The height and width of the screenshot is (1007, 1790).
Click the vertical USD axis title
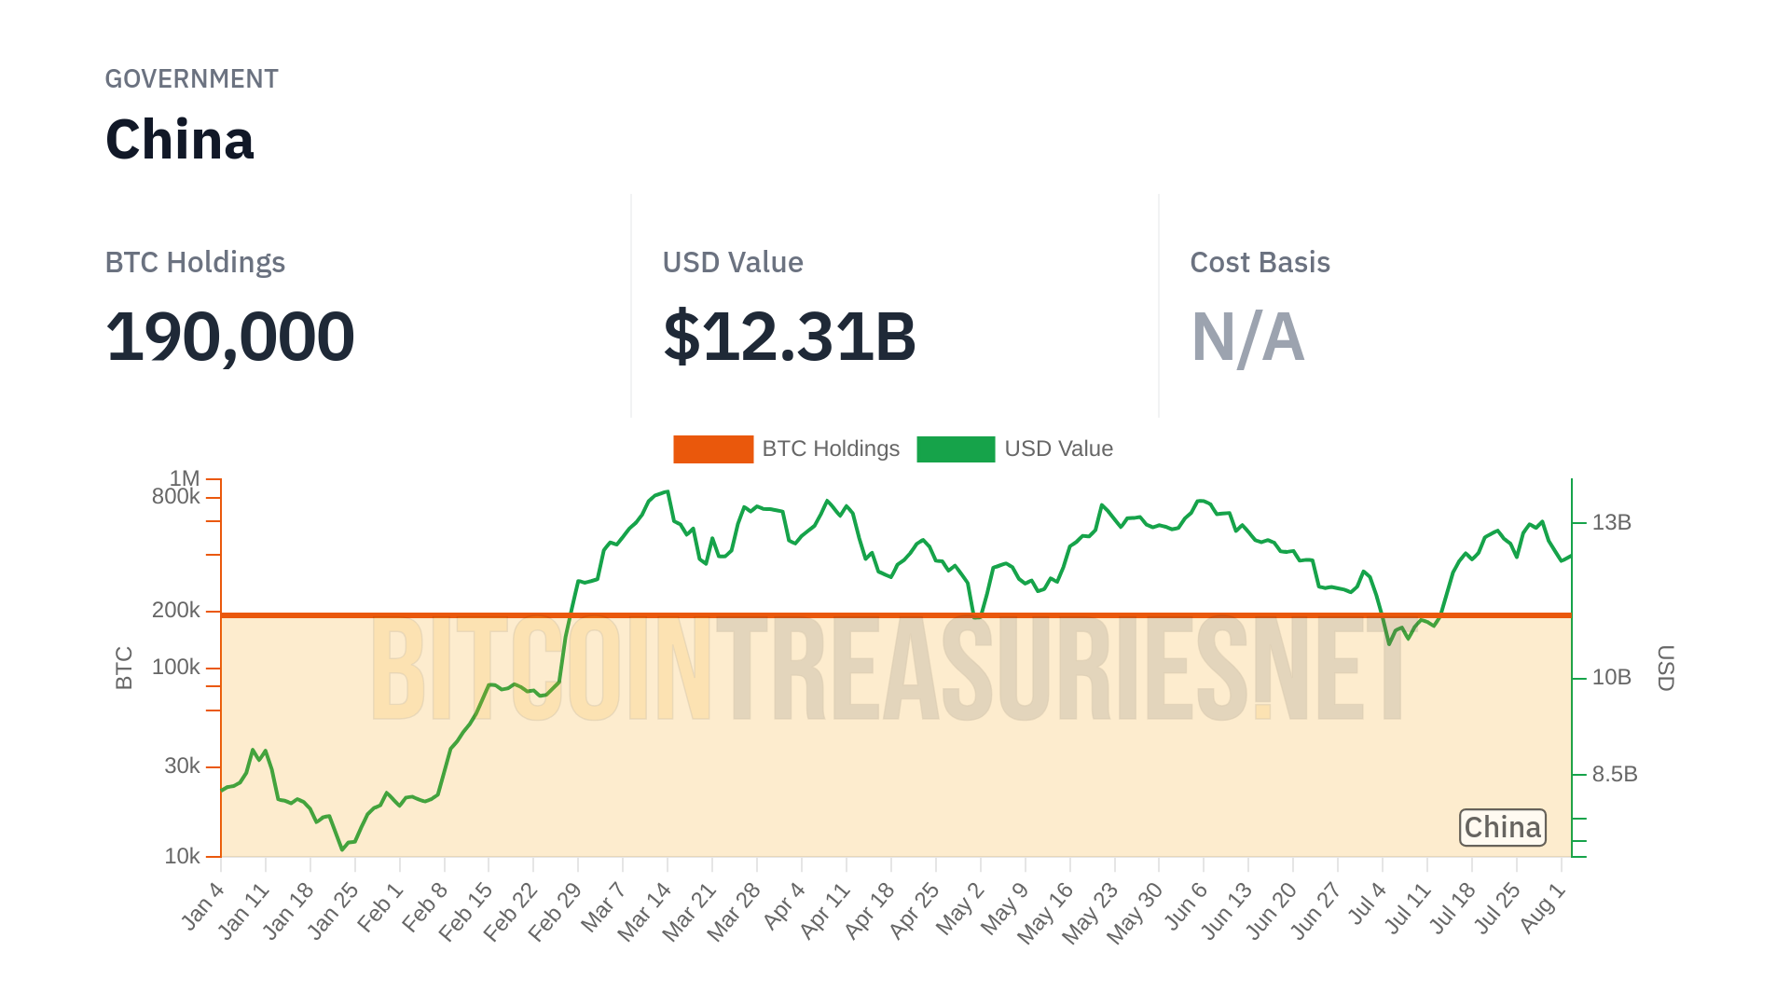1665,668
